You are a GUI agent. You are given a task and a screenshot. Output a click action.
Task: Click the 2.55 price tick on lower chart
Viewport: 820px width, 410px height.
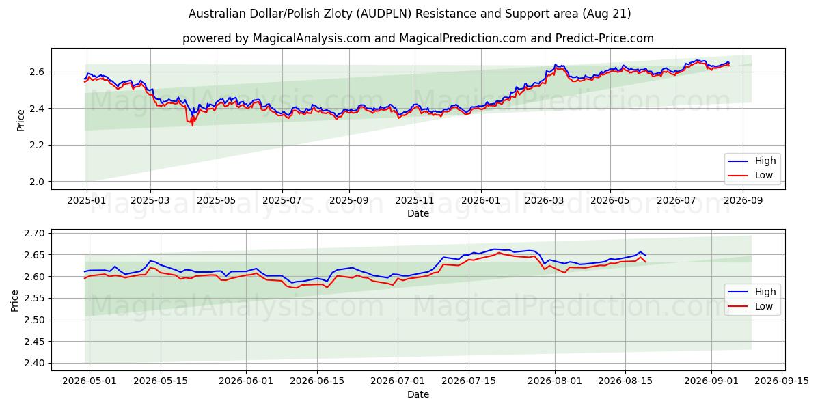(36, 299)
